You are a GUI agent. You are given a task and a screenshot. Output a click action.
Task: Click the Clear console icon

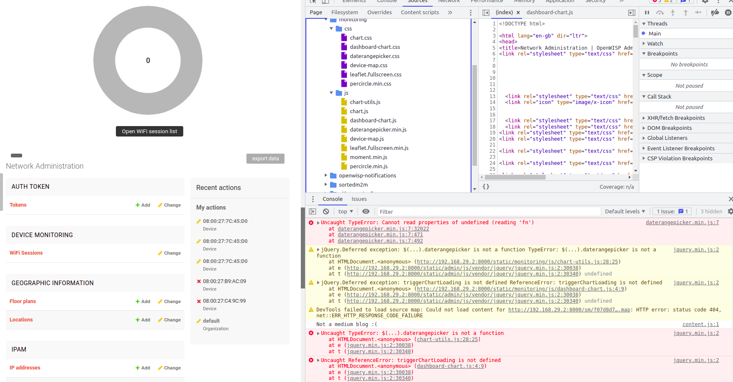tap(326, 211)
